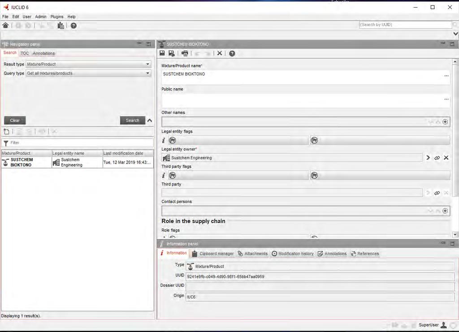Viewport: 459px width, 332px height.
Task: Open the References tab
Action: (365, 254)
